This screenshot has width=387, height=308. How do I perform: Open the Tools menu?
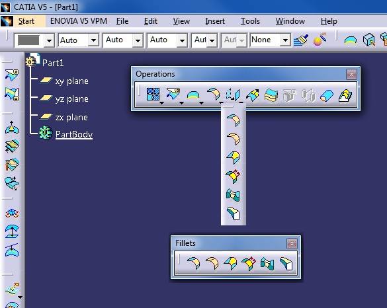click(x=250, y=21)
